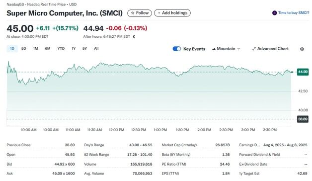Open the Mountain chart type dropdown

226,49
